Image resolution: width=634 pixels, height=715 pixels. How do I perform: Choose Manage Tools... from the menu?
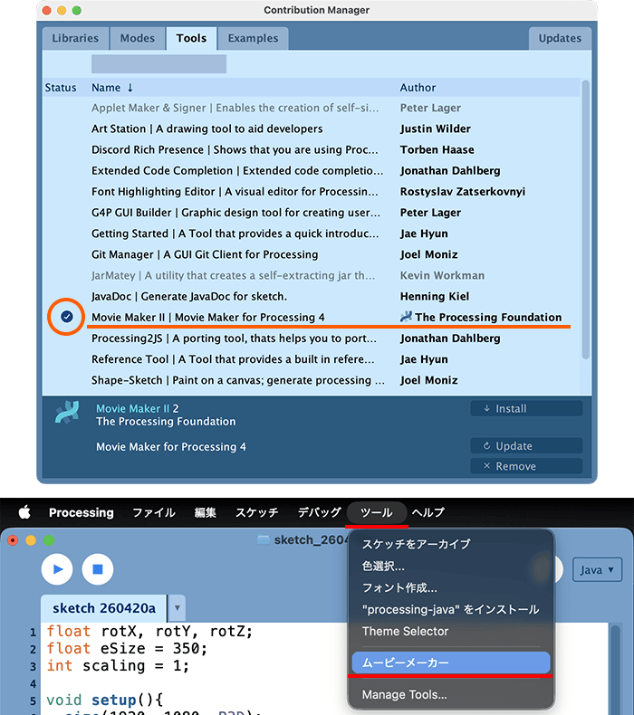coord(450,694)
